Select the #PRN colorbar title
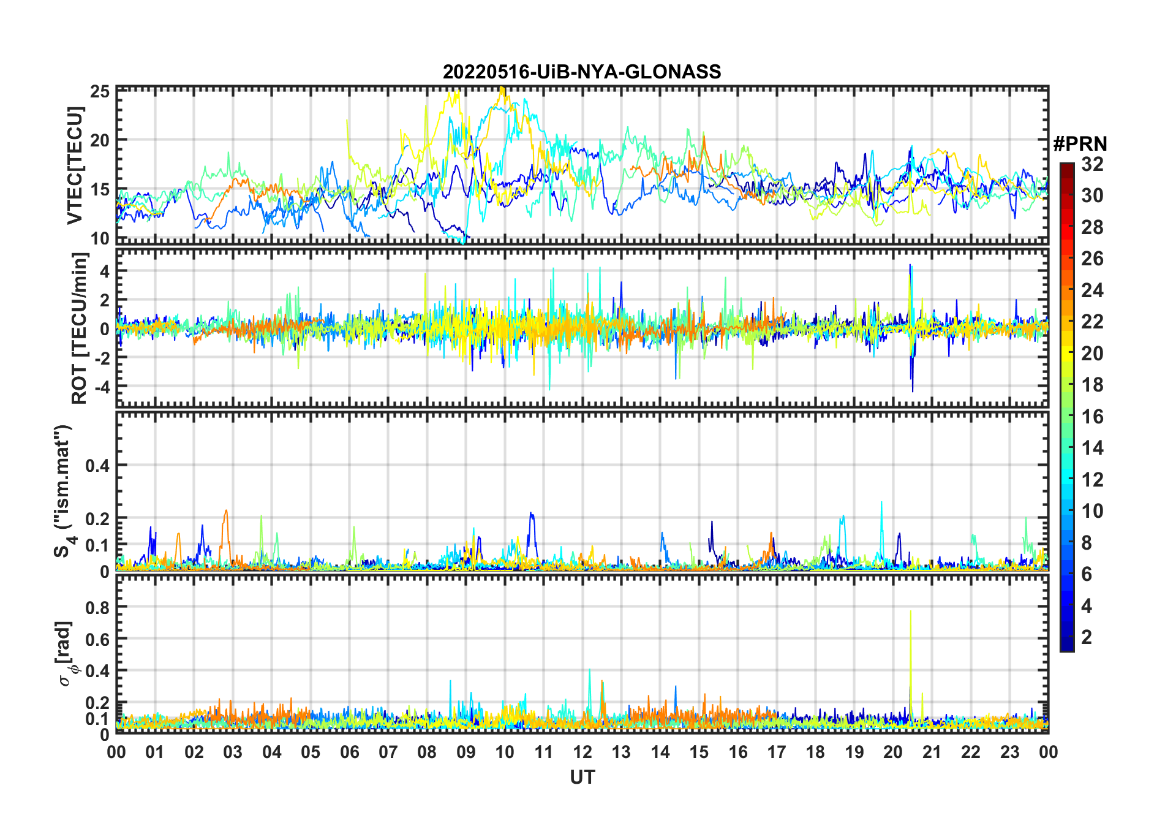This screenshot has height=815, width=1165. click(x=1080, y=144)
